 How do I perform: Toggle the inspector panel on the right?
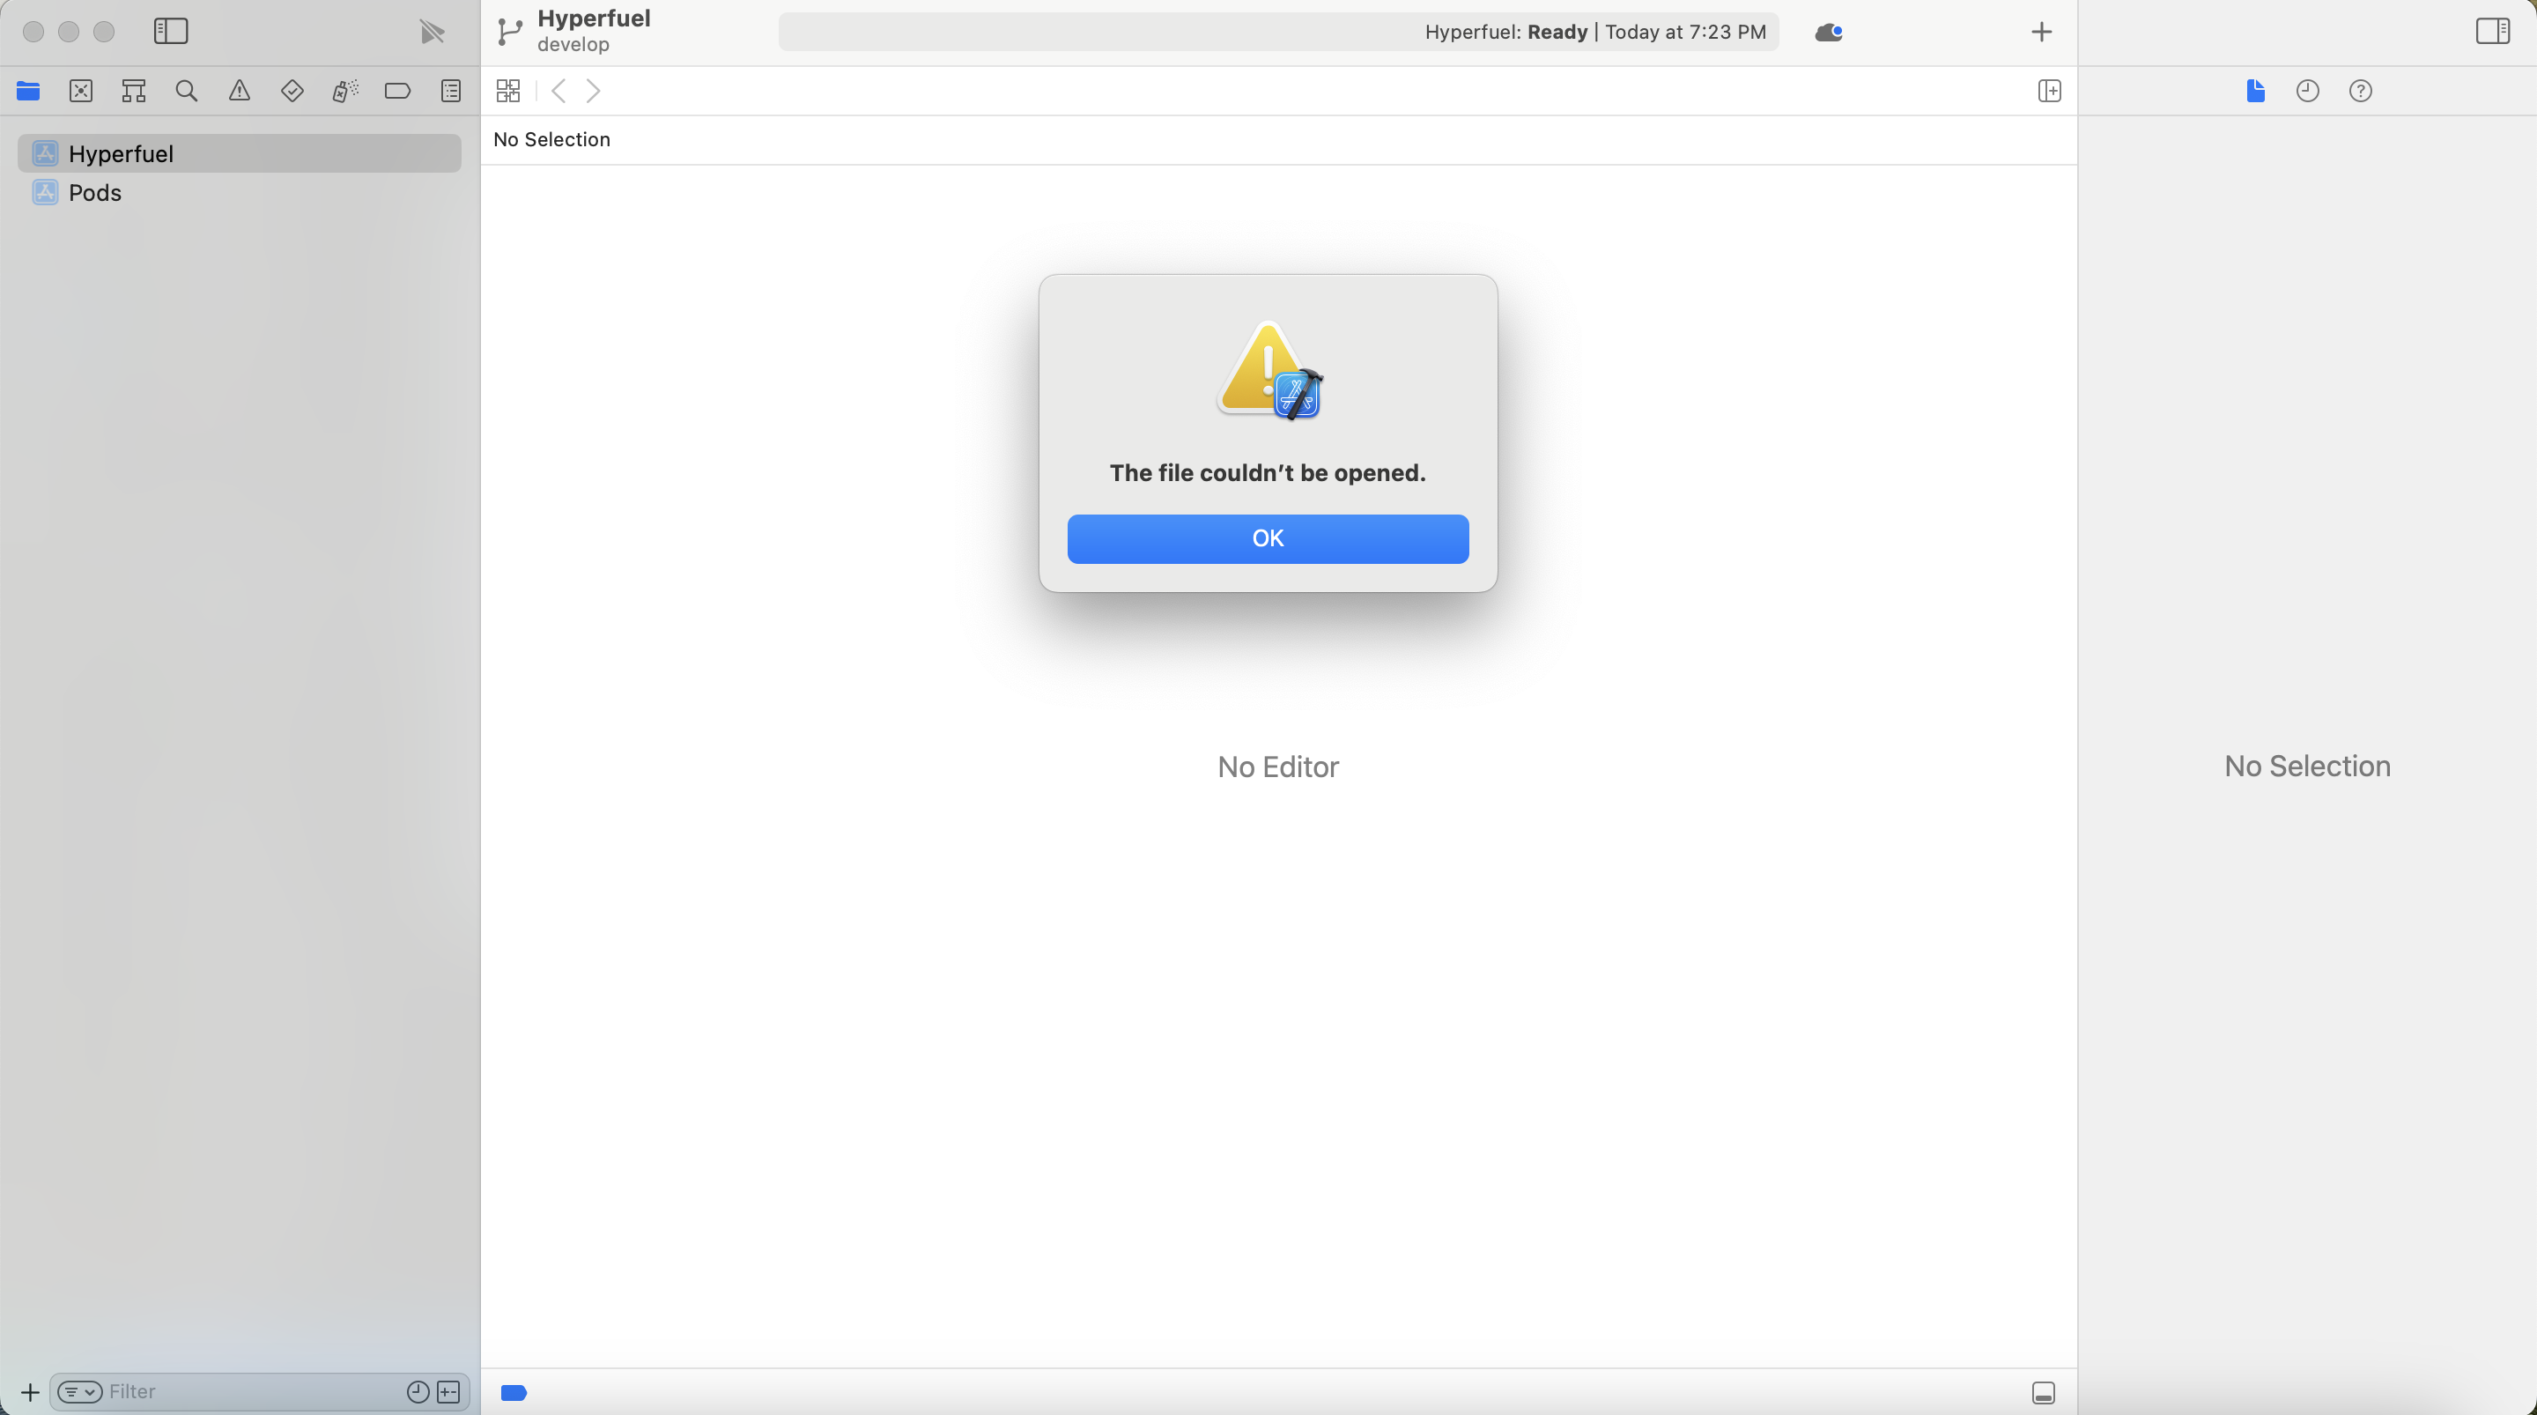(x=2493, y=32)
